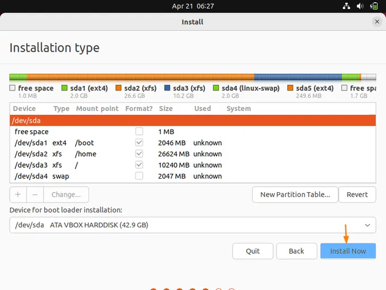Image resolution: width=386 pixels, height=290 pixels.
Task: Open the network status icon in top bar
Action: (x=347, y=6)
